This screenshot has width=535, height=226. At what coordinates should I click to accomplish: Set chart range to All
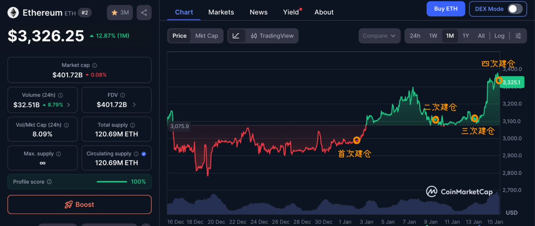click(x=481, y=36)
